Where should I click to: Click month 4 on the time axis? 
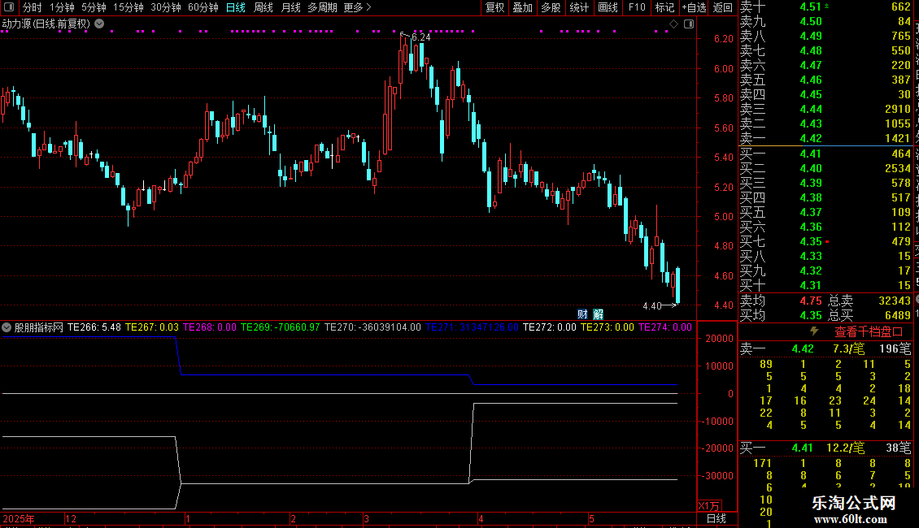click(481, 518)
